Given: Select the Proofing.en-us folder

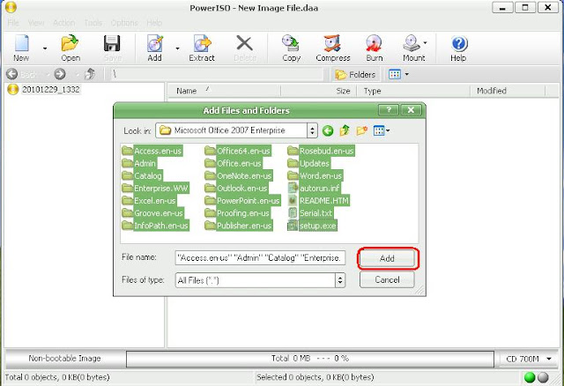Looking at the screenshot, I should tap(237, 213).
